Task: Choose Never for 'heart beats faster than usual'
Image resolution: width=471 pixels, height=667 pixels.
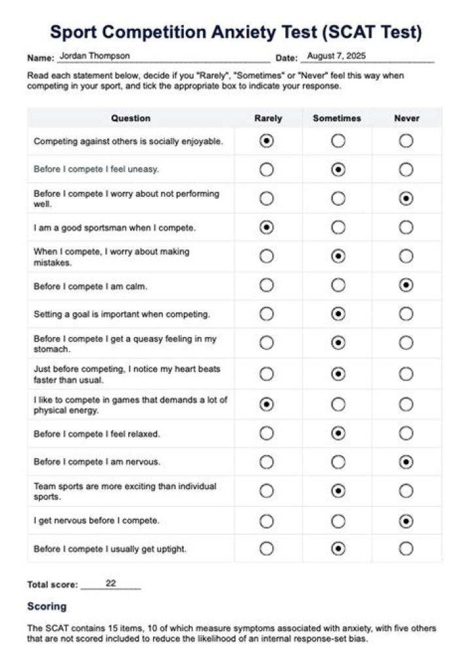Action: pyautogui.click(x=406, y=374)
